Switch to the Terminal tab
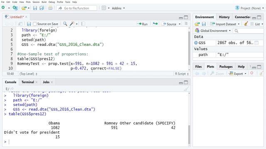 [28, 82]
